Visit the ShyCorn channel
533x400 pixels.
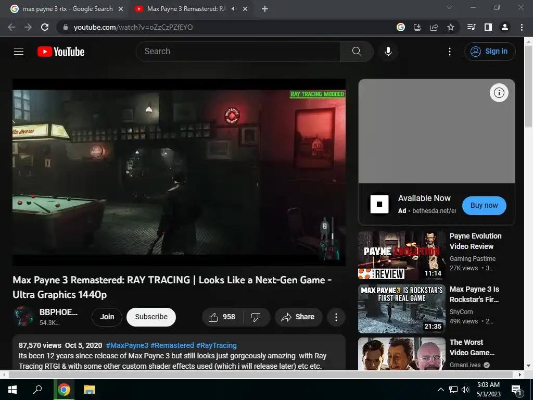pos(461,312)
